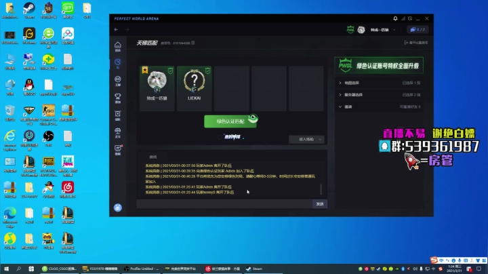The width and height of the screenshot is (488, 274).
Task: Open the chat 0/2 button in the header
Action: (418, 30)
